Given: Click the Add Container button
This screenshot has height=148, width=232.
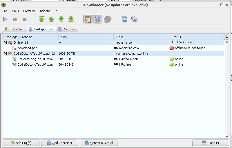Looking at the screenshot, I should 59,143.
